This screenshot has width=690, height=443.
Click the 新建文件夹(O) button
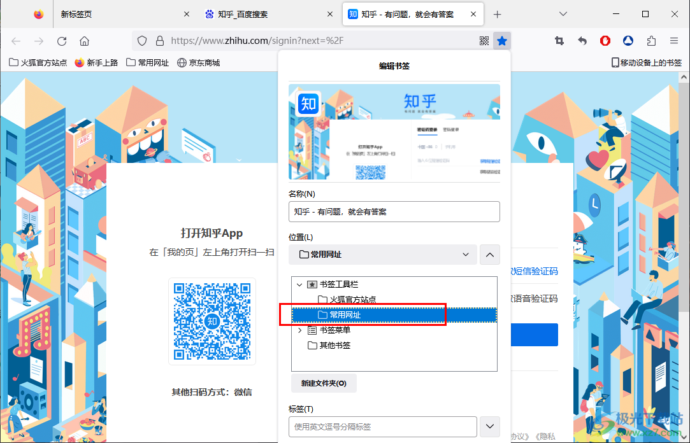(x=324, y=383)
